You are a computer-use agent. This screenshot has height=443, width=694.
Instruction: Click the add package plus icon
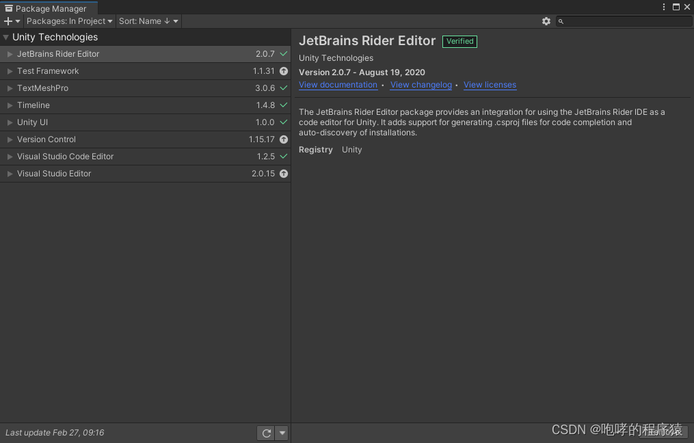click(x=8, y=21)
